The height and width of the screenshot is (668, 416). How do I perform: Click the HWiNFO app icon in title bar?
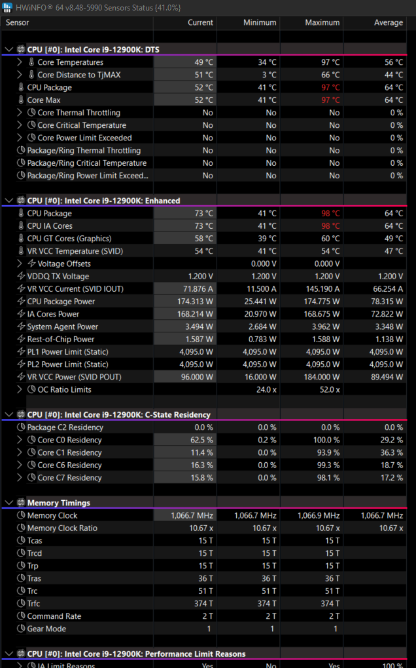pyautogui.click(x=7, y=8)
